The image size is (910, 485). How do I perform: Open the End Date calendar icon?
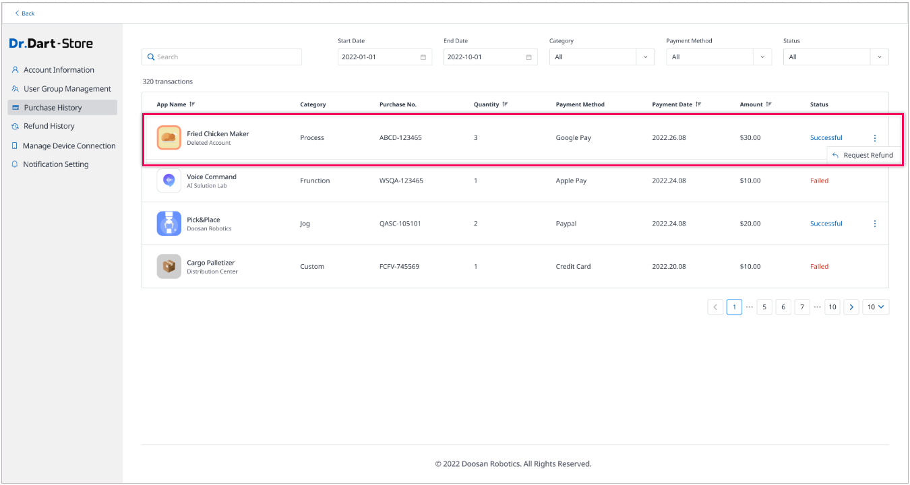[529, 57]
